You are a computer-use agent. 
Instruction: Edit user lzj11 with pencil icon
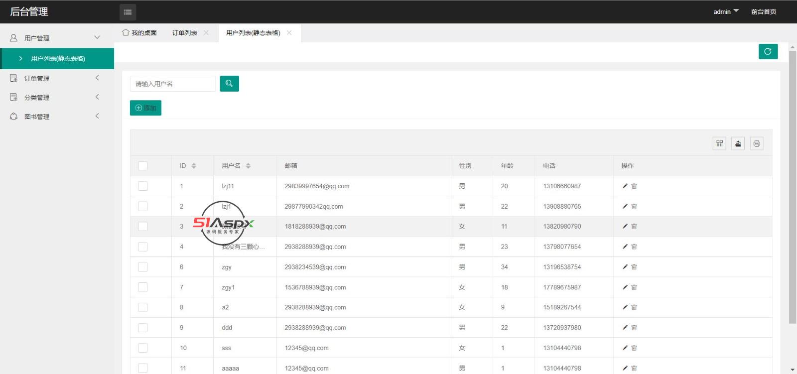(x=625, y=186)
